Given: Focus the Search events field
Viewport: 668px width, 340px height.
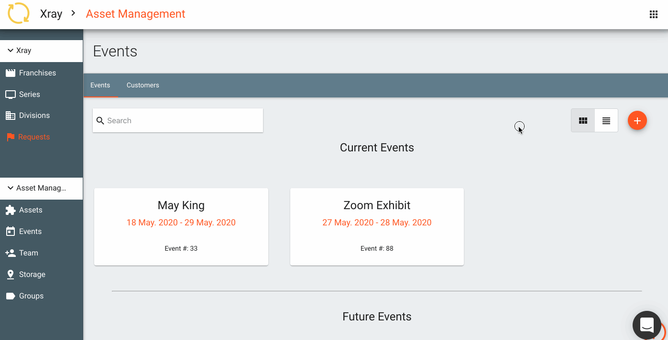Looking at the screenshot, I should [x=178, y=121].
